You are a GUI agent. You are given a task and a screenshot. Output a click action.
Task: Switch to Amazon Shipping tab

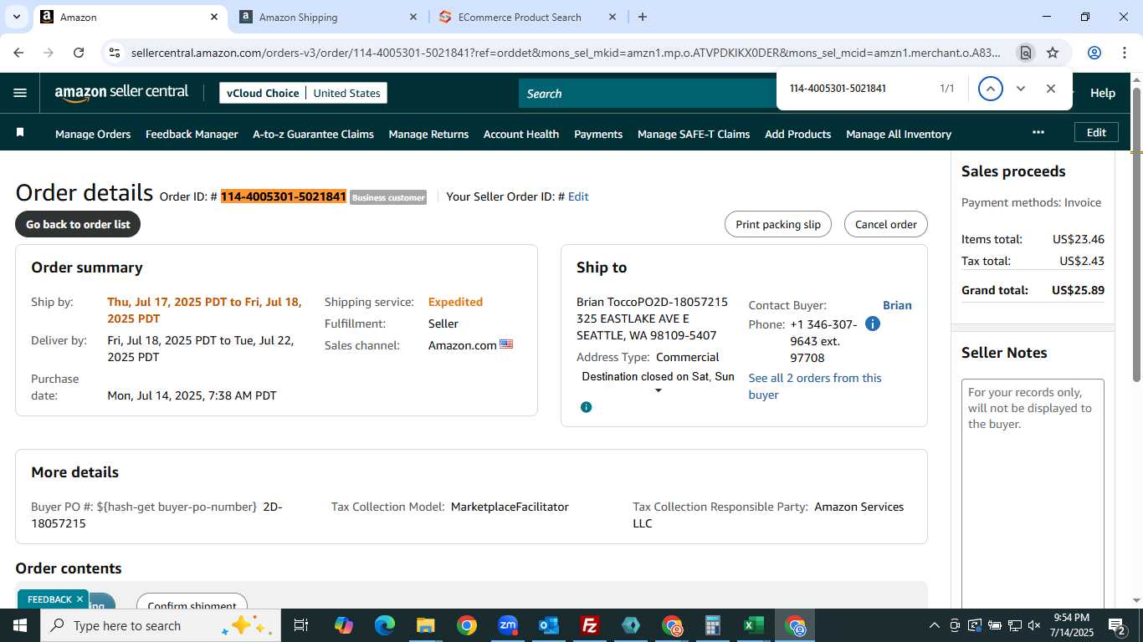pyautogui.click(x=328, y=17)
